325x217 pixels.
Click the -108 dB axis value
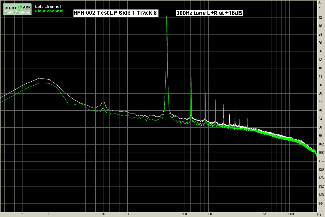(321, 153)
